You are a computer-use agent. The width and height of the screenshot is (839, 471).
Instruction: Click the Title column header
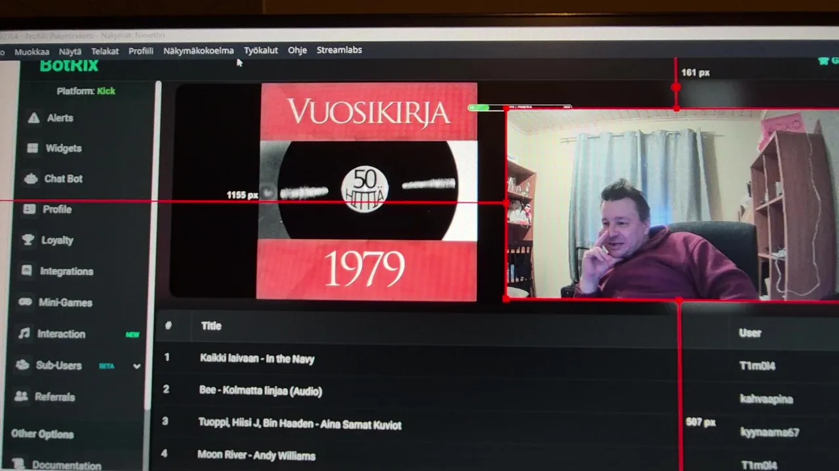(x=211, y=326)
